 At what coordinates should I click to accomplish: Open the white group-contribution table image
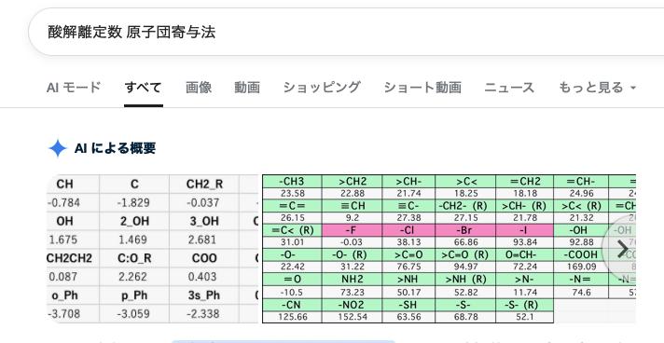point(152,249)
